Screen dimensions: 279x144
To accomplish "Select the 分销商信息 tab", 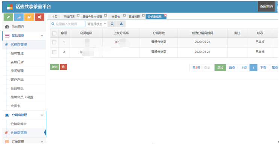I will pos(155,17).
